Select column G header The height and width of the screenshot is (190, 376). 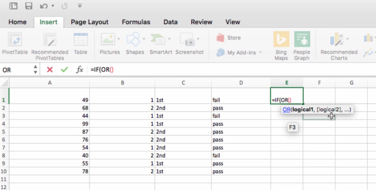[351, 83]
